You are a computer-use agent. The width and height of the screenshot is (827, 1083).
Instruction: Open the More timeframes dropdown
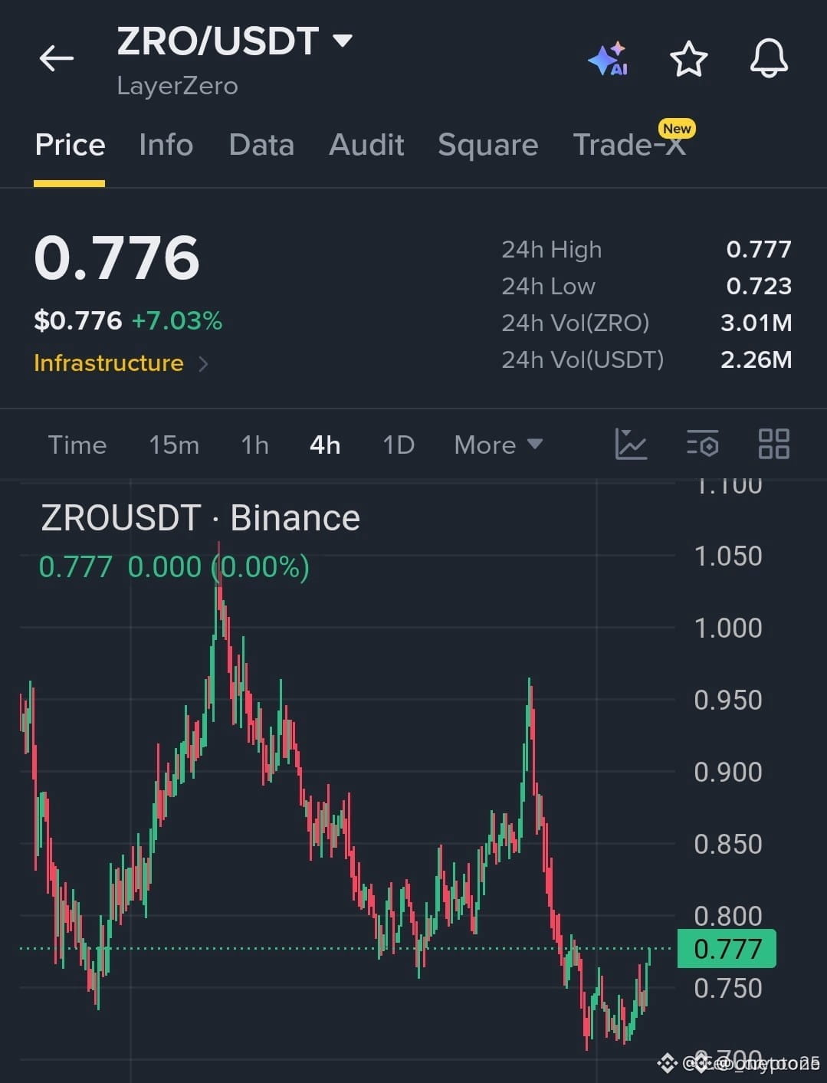(x=498, y=445)
